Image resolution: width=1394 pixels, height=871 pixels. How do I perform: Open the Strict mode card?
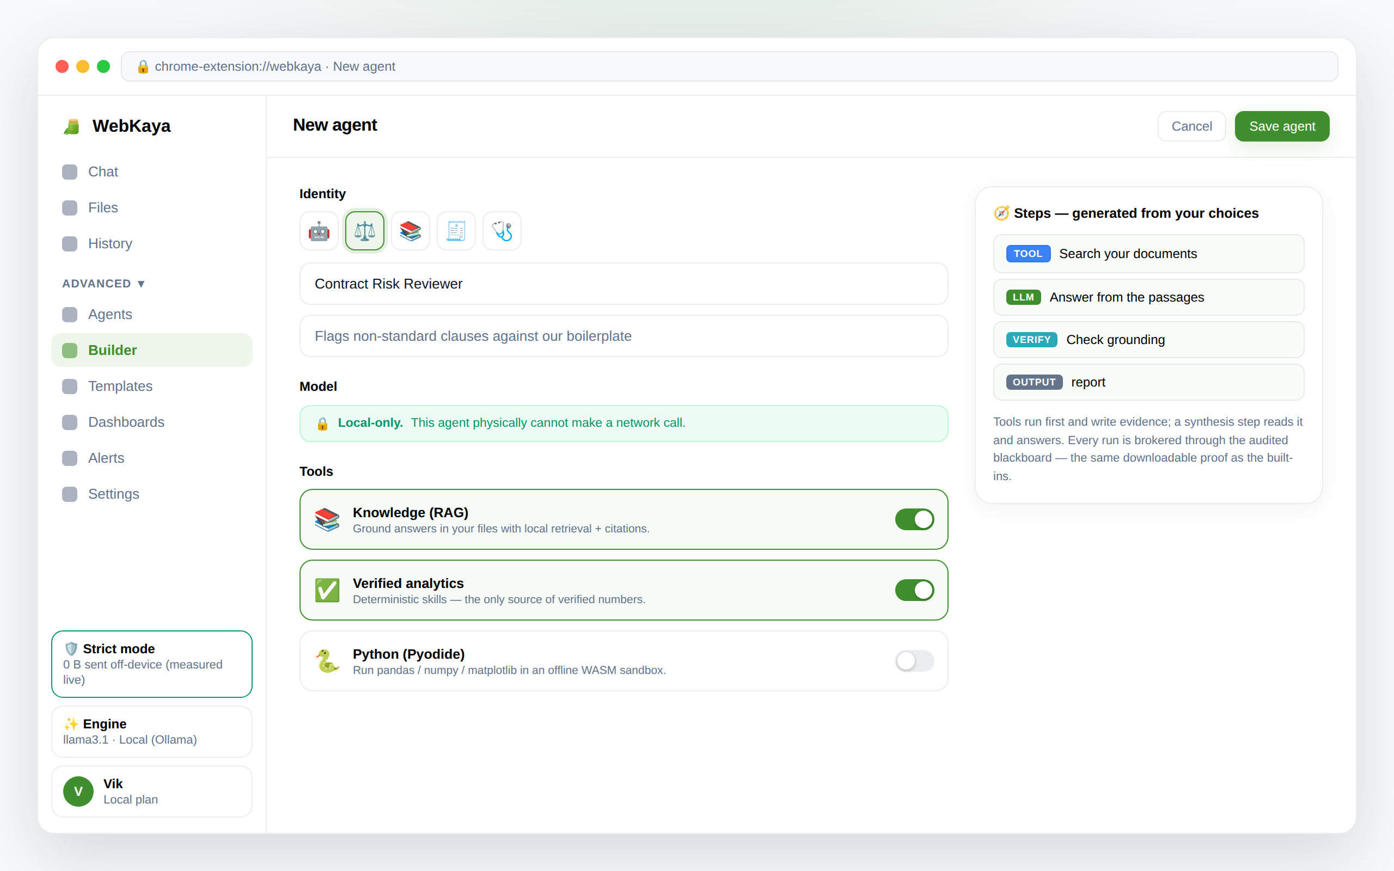pyautogui.click(x=152, y=664)
